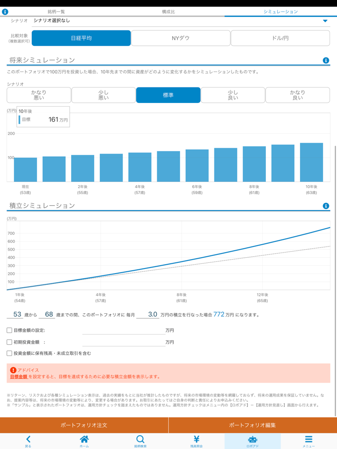
Task: Go to home via house icon
Action: click(84, 439)
